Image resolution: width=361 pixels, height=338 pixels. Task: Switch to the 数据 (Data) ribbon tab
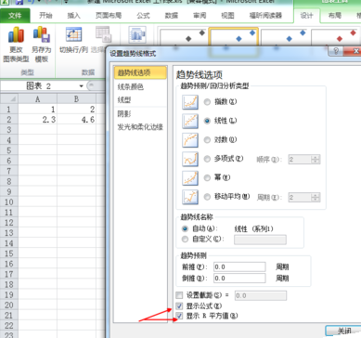tap(172, 15)
